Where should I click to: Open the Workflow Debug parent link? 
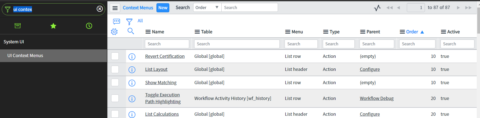[x=377, y=98]
